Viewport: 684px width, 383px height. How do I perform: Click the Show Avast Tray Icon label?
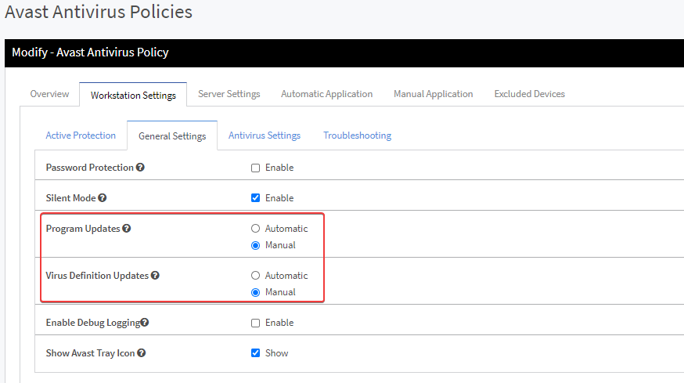90,353
